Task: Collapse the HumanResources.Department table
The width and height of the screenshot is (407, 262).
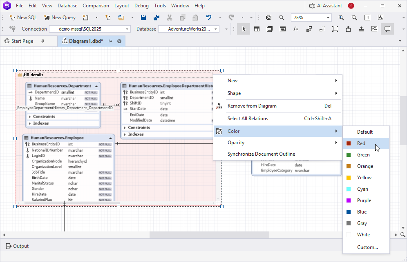Action: click(96, 86)
